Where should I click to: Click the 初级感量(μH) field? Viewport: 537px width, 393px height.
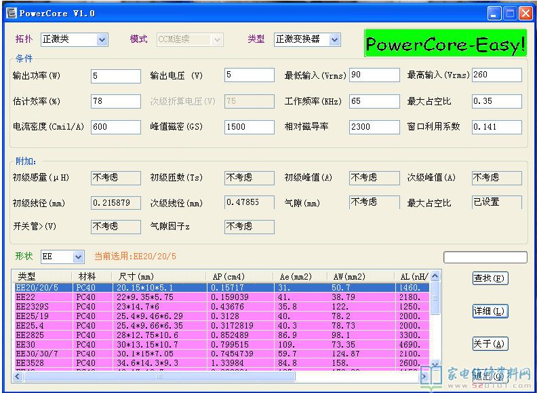point(116,178)
